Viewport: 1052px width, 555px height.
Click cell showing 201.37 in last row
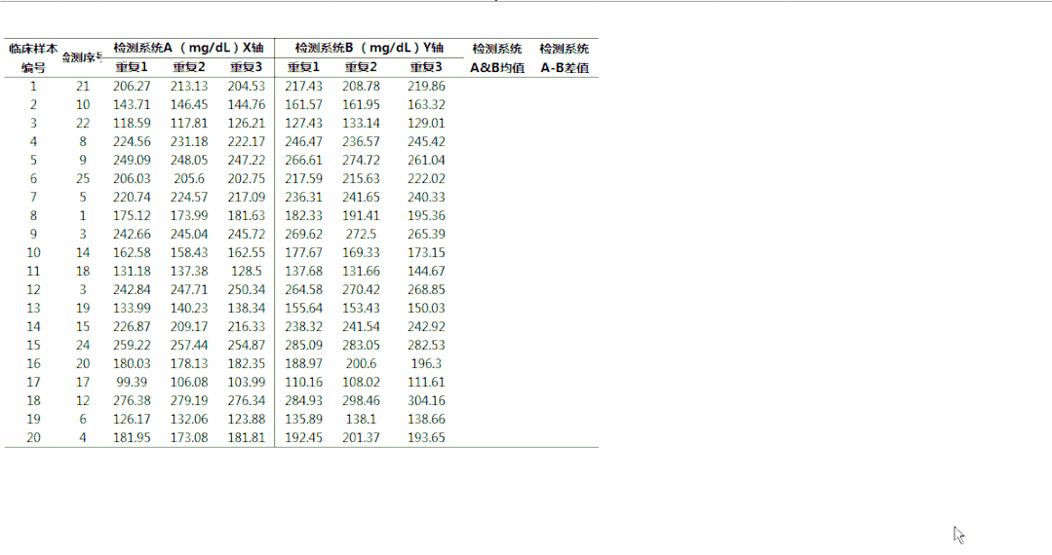point(361,438)
